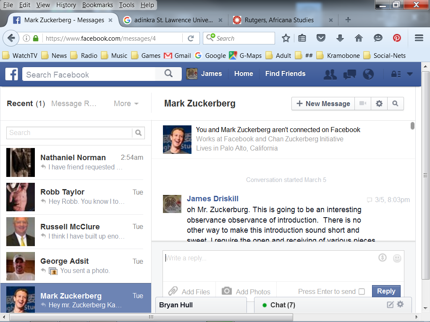Click the Add Files paperclip icon

point(173,291)
